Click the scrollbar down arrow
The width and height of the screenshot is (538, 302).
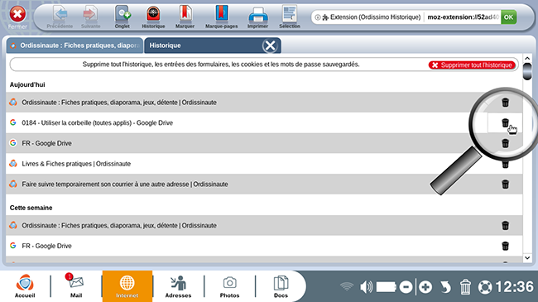click(x=527, y=257)
